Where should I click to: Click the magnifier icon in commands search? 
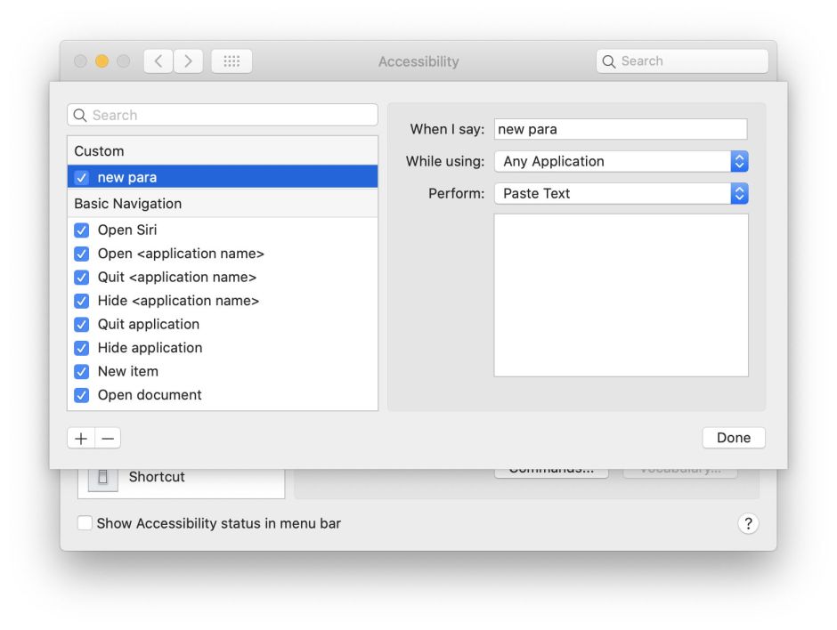pos(80,116)
